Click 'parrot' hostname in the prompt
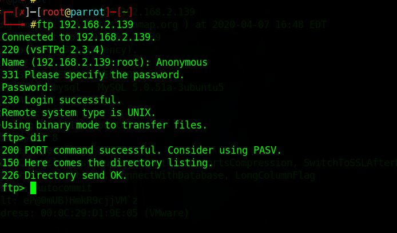The width and height of the screenshot is (397, 233). point(88,12)
